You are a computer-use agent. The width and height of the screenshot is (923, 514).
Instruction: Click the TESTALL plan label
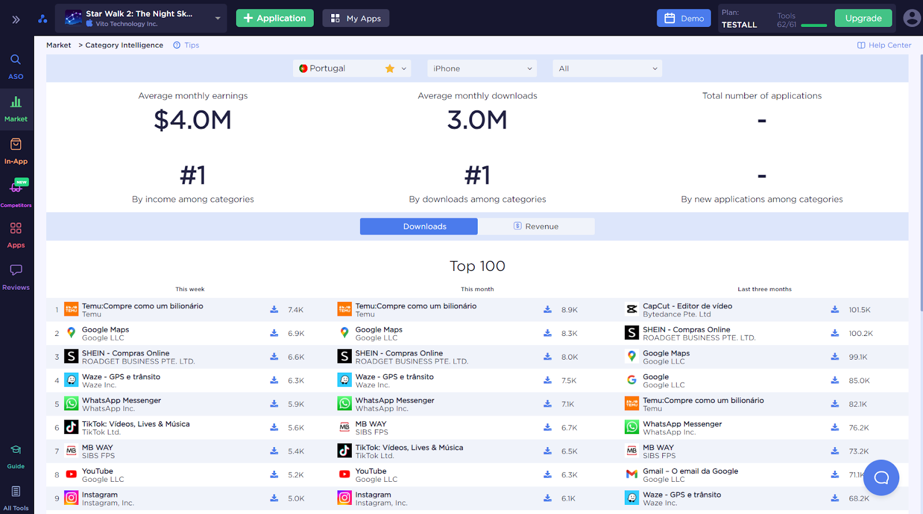739,25
